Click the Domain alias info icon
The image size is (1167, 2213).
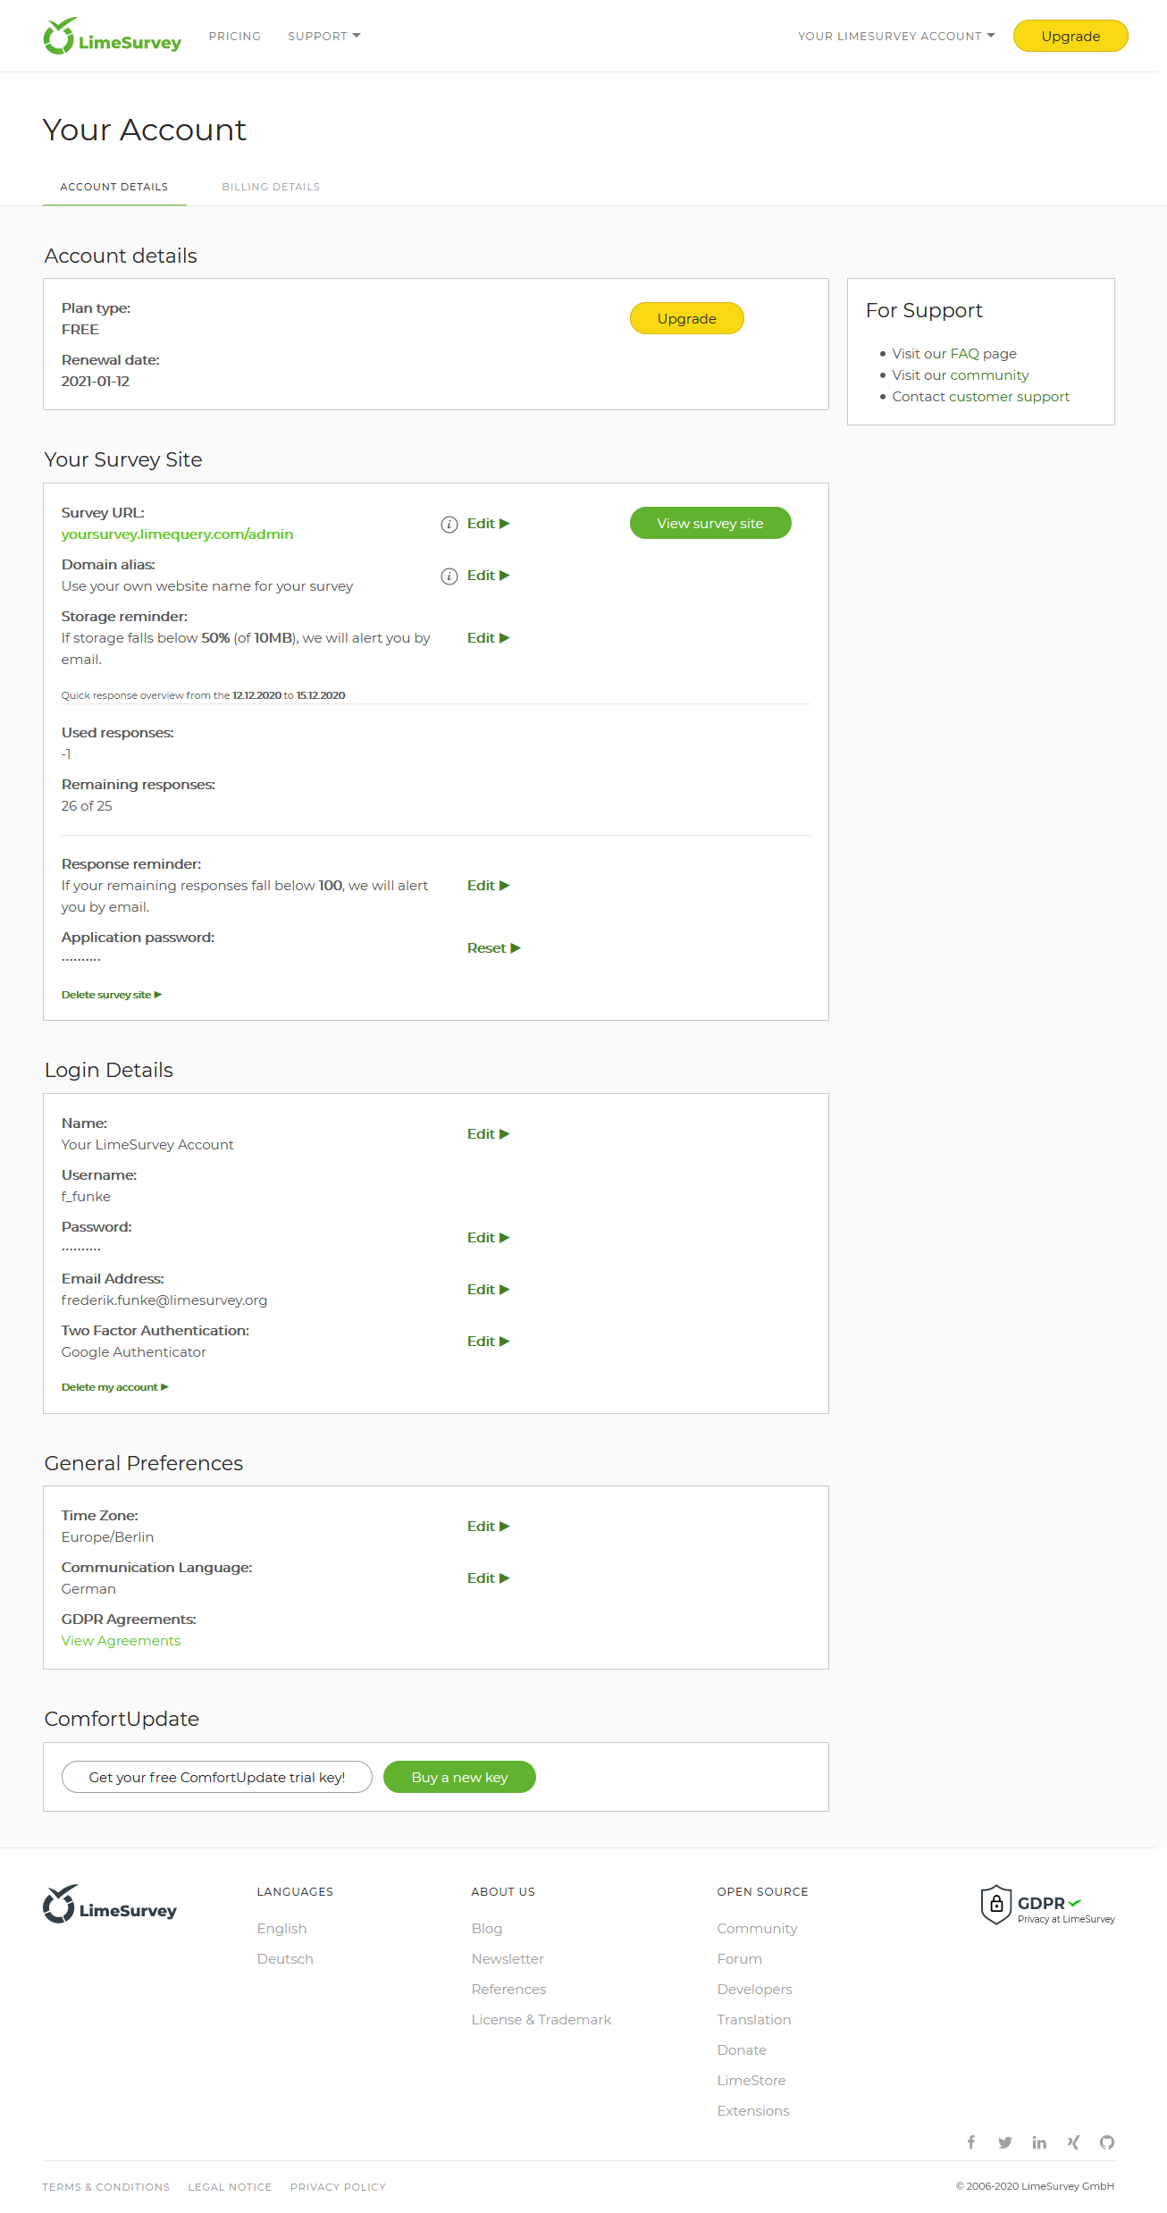(449, 576)
